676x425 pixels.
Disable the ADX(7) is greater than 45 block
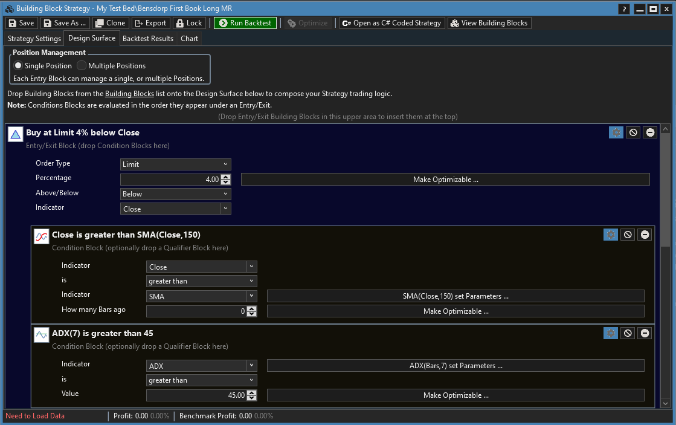pos(628,333)
